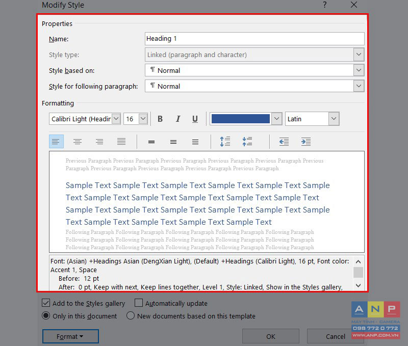
Task: Open font color dropdown arrow
Action: pyautogui.click(x=277, y=119)
